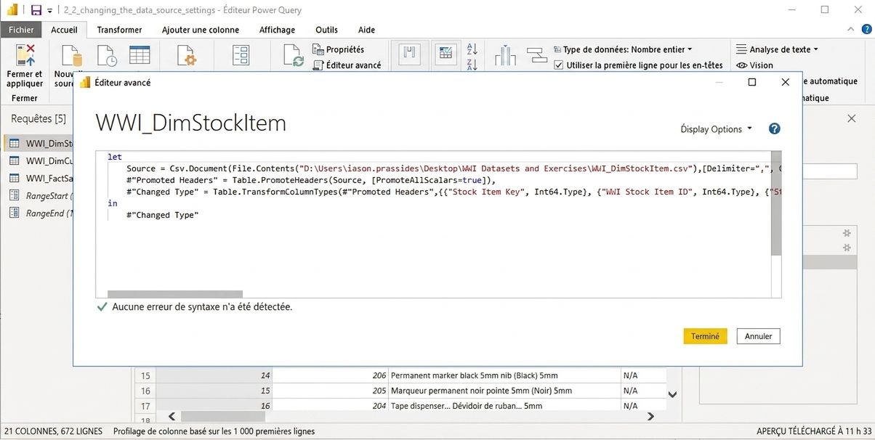This screenshot has height=440, width=875.
Task: Open Éditeur avancé from the ribbon
Action: coord(347,65)
